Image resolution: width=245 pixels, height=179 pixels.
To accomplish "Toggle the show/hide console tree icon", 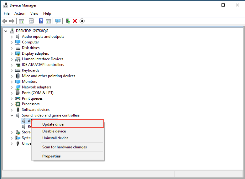I will (x=22, y=21).
